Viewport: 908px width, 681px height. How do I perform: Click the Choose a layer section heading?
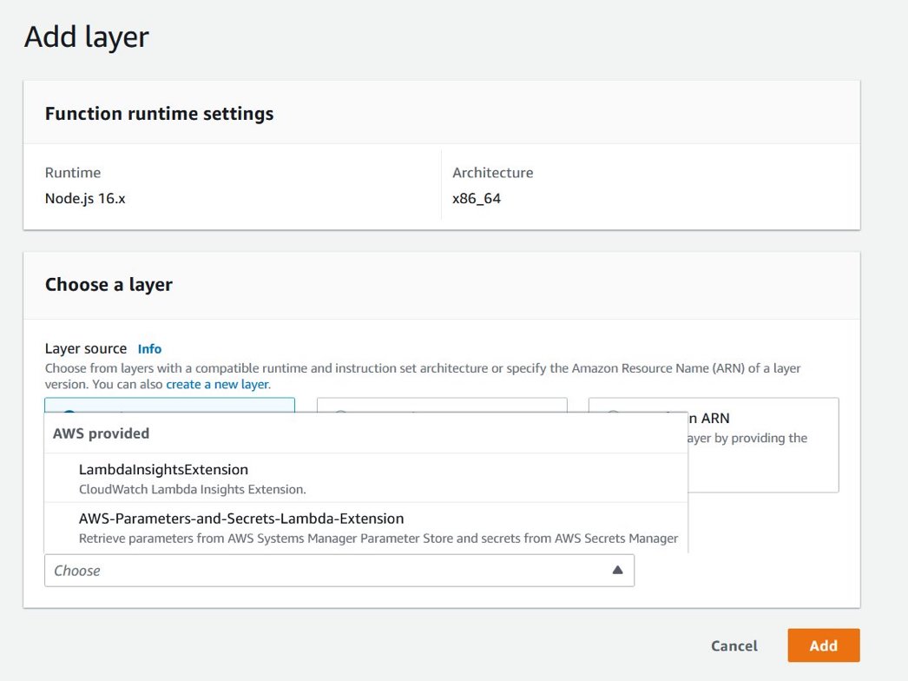(109, 285)
